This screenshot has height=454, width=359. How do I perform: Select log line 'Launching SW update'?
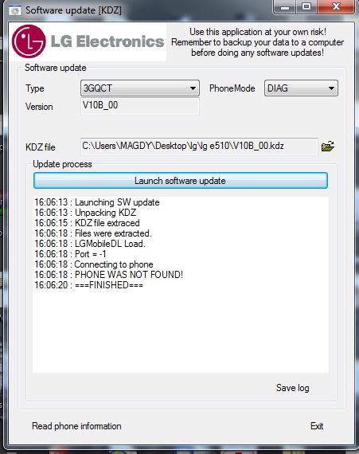click(x=97, y=202)
